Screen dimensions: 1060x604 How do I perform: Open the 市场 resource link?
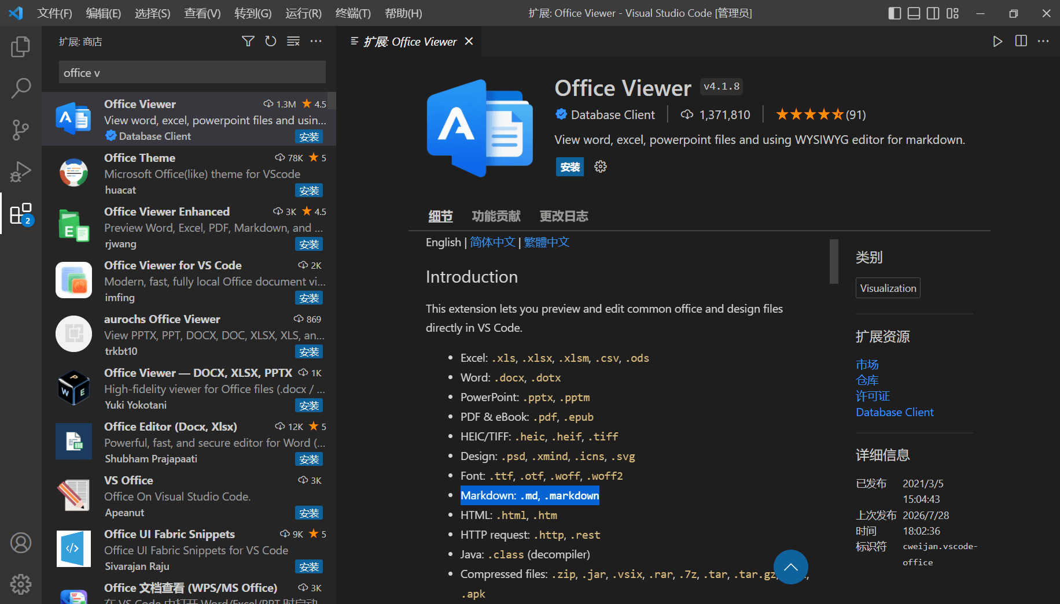pyautogui.click(x=867, y=364)
